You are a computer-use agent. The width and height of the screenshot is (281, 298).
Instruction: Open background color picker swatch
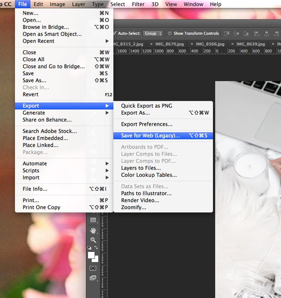click(96, 260)
